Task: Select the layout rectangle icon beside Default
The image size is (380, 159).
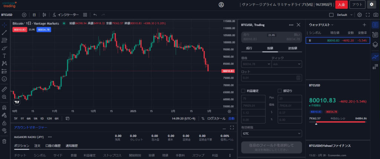Action: click(x=331, y=15)
